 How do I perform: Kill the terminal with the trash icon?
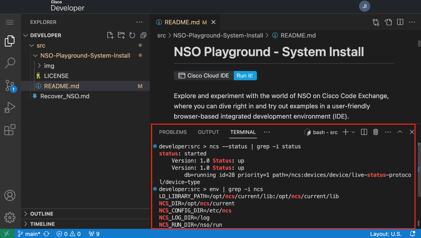(376, 132)
